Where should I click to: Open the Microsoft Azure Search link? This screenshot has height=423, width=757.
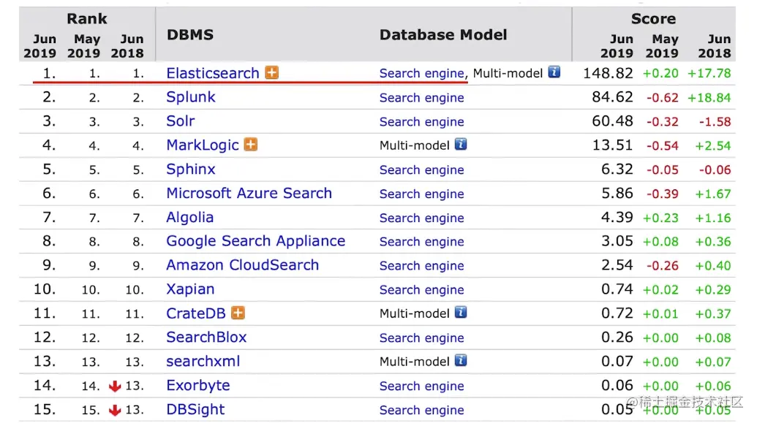249,194
